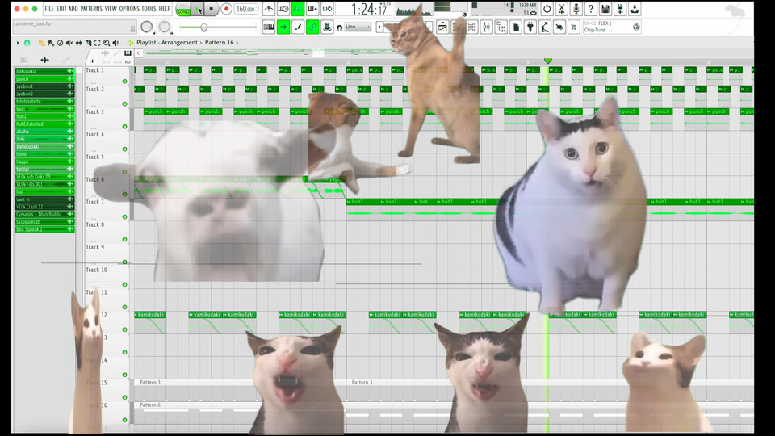The image size is (775, 436).
Task: Enable recording with the record button
Action: pos(226,9)
